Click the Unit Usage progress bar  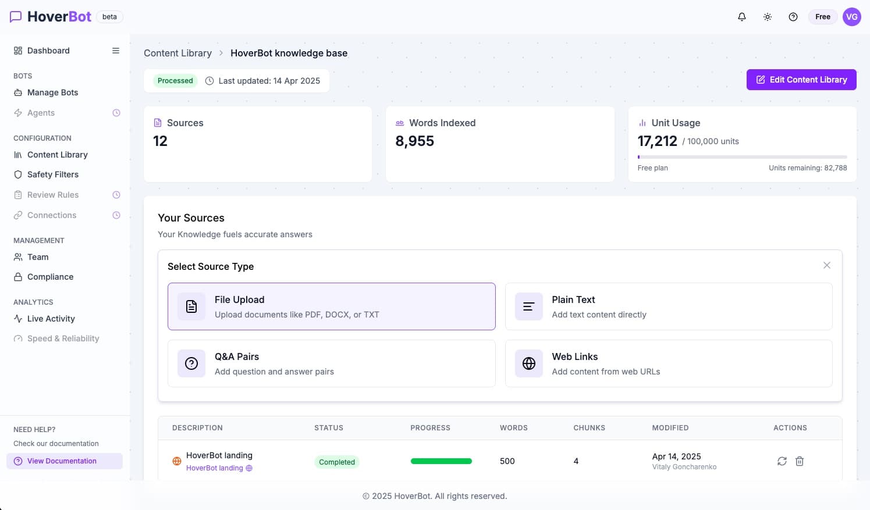click(742, 156)
